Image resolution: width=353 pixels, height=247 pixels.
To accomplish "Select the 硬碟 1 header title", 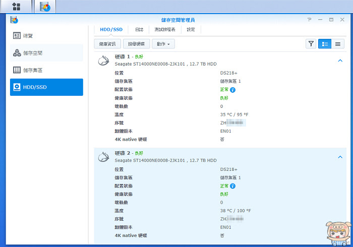I will tap(122, 56).
